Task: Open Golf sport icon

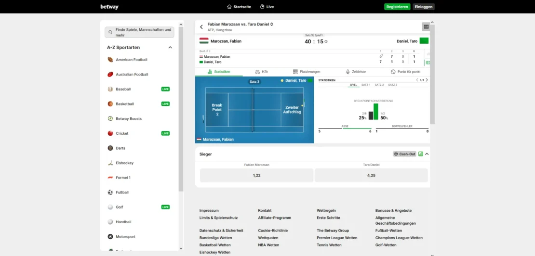Action: click(110, 207)
